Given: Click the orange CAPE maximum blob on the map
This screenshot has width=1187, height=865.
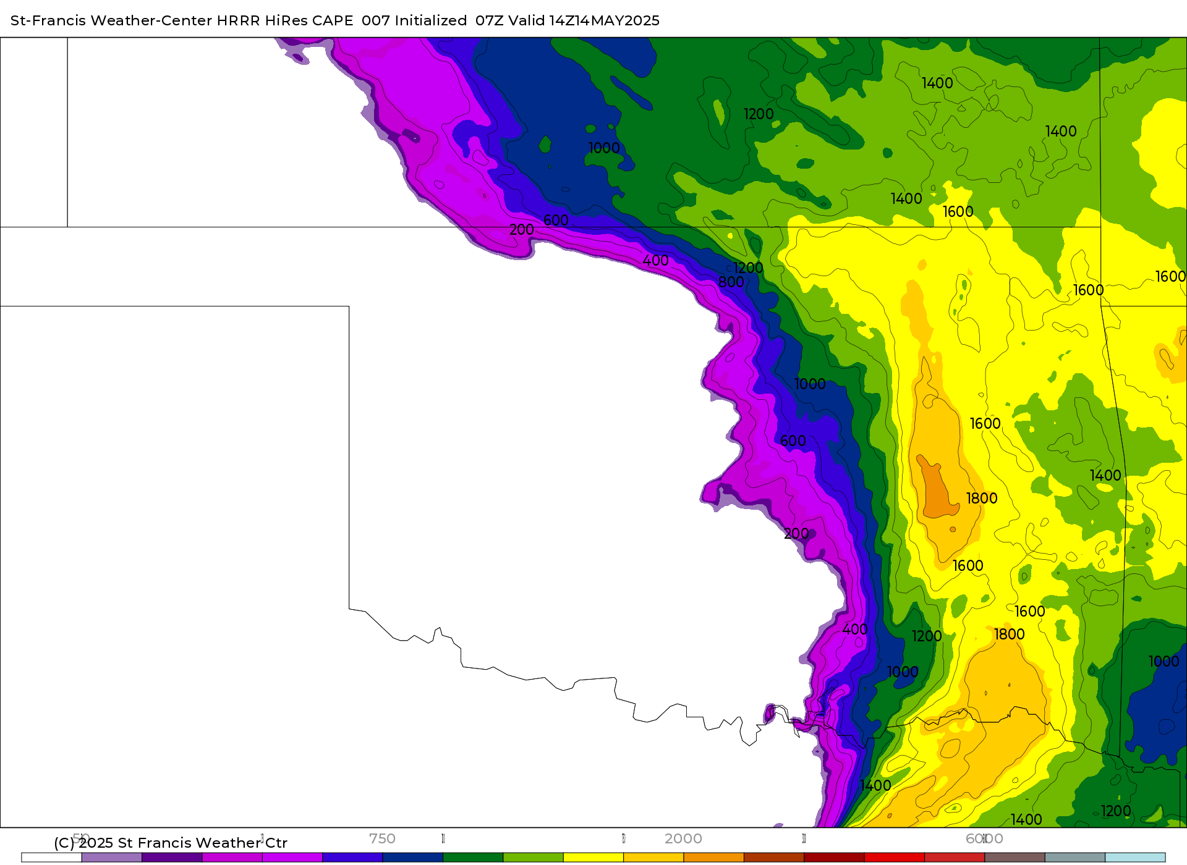Looking at the screenshot, I should click(936, 488).
